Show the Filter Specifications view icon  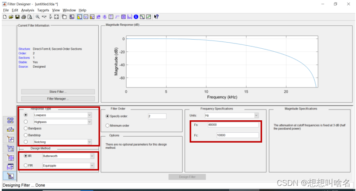72,17
